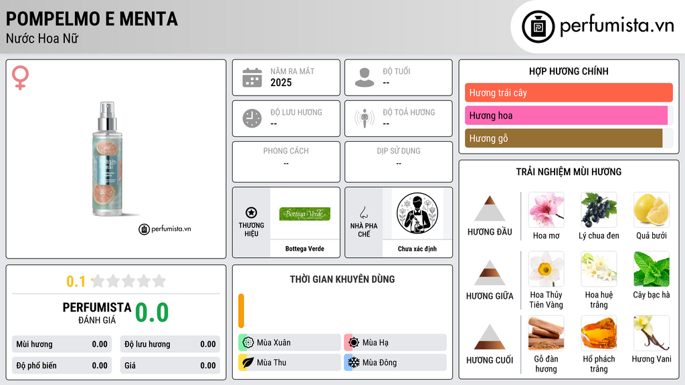This screenshot has height=385, width=685.
Task: Select the Gỗ đàn hương note image
Action: point(546,333)
